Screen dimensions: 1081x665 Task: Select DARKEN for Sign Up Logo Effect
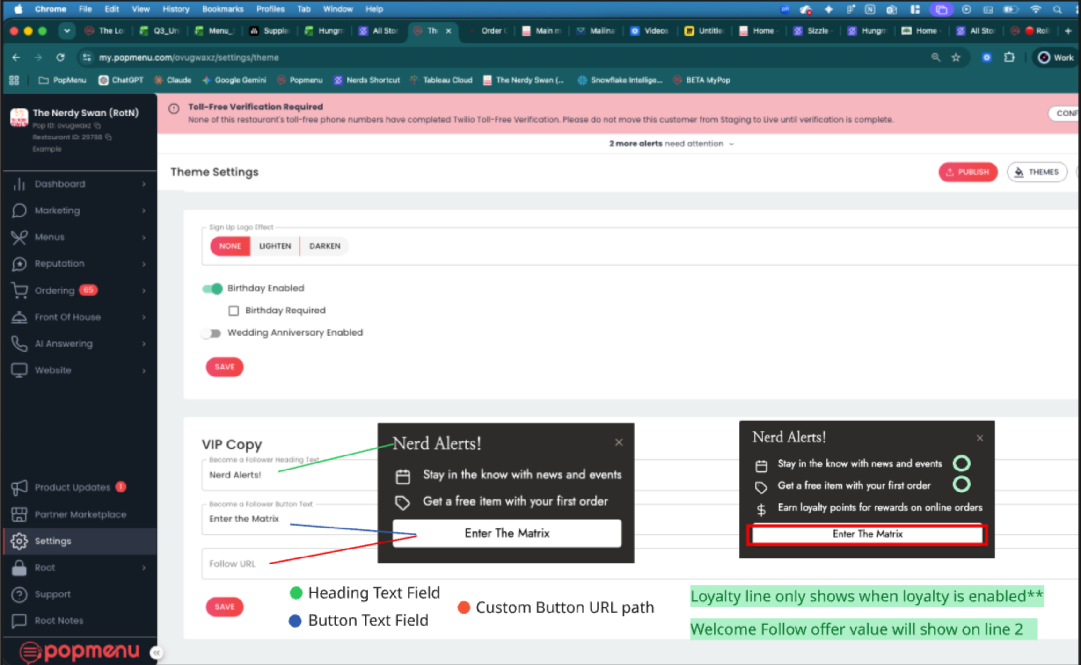coord(325,246)
